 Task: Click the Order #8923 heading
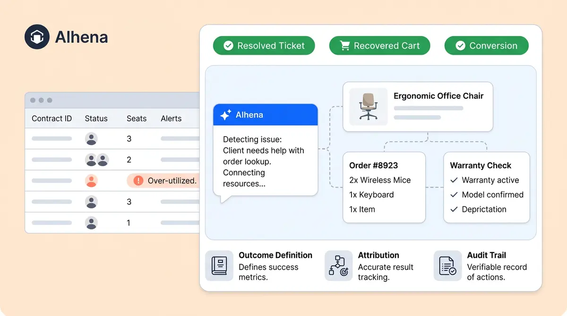point(373,165)
